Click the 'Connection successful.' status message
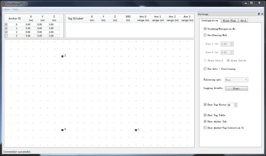The width and height of the screenshot is (266, 156). (17, 151)
